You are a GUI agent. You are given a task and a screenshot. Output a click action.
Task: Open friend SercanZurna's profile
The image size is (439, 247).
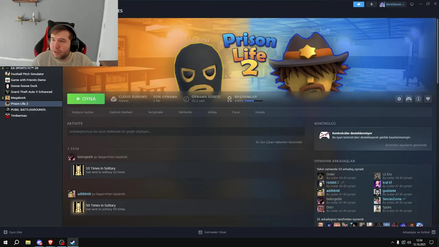click(392, 199)
